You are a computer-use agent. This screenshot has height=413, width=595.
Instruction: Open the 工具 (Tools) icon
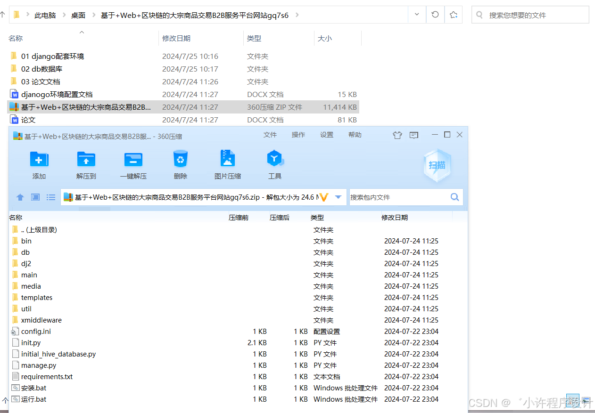275,160
